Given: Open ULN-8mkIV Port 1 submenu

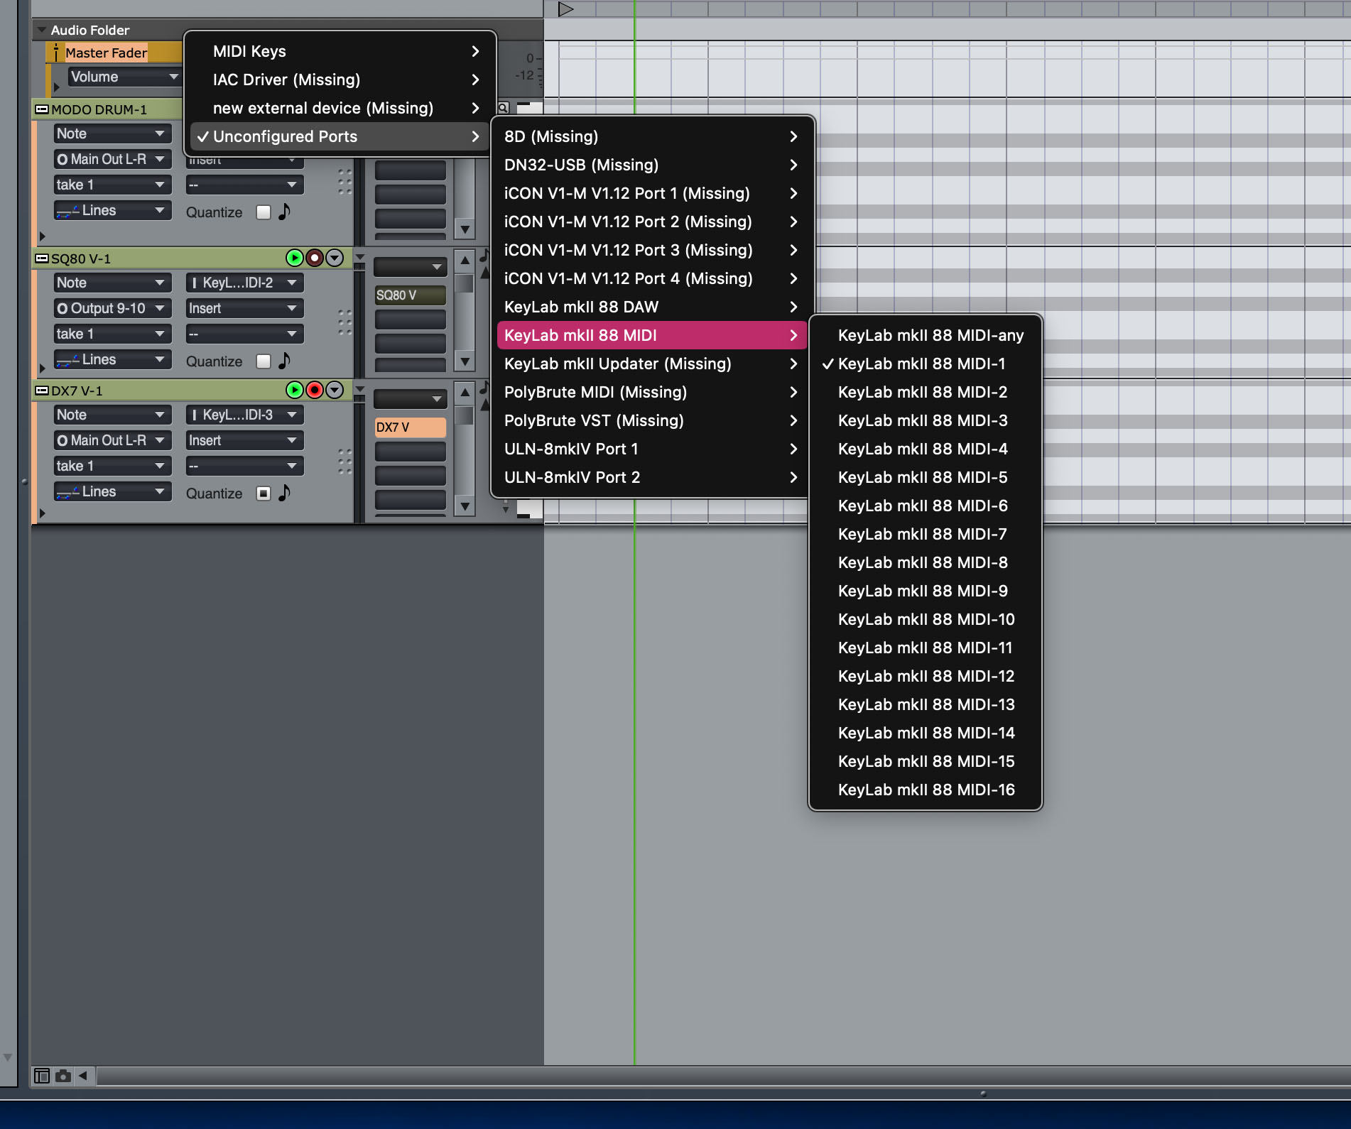Looking at the screenshot, I should (x=652, y=449).
